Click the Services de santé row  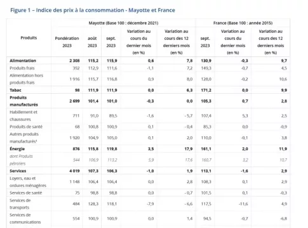coord(148,193)
